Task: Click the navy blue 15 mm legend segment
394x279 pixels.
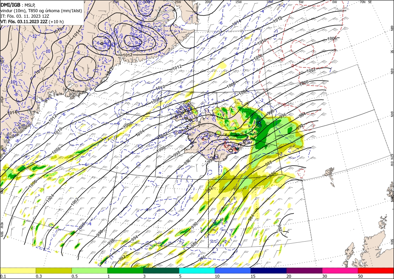Action: pyautogui.click(x=269, y=270)
